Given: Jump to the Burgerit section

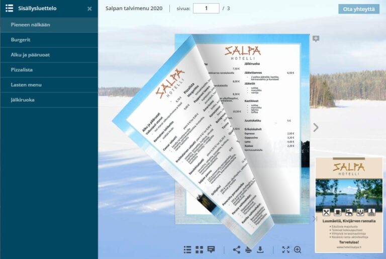Looking at the screenshot, I should point(49,40).
